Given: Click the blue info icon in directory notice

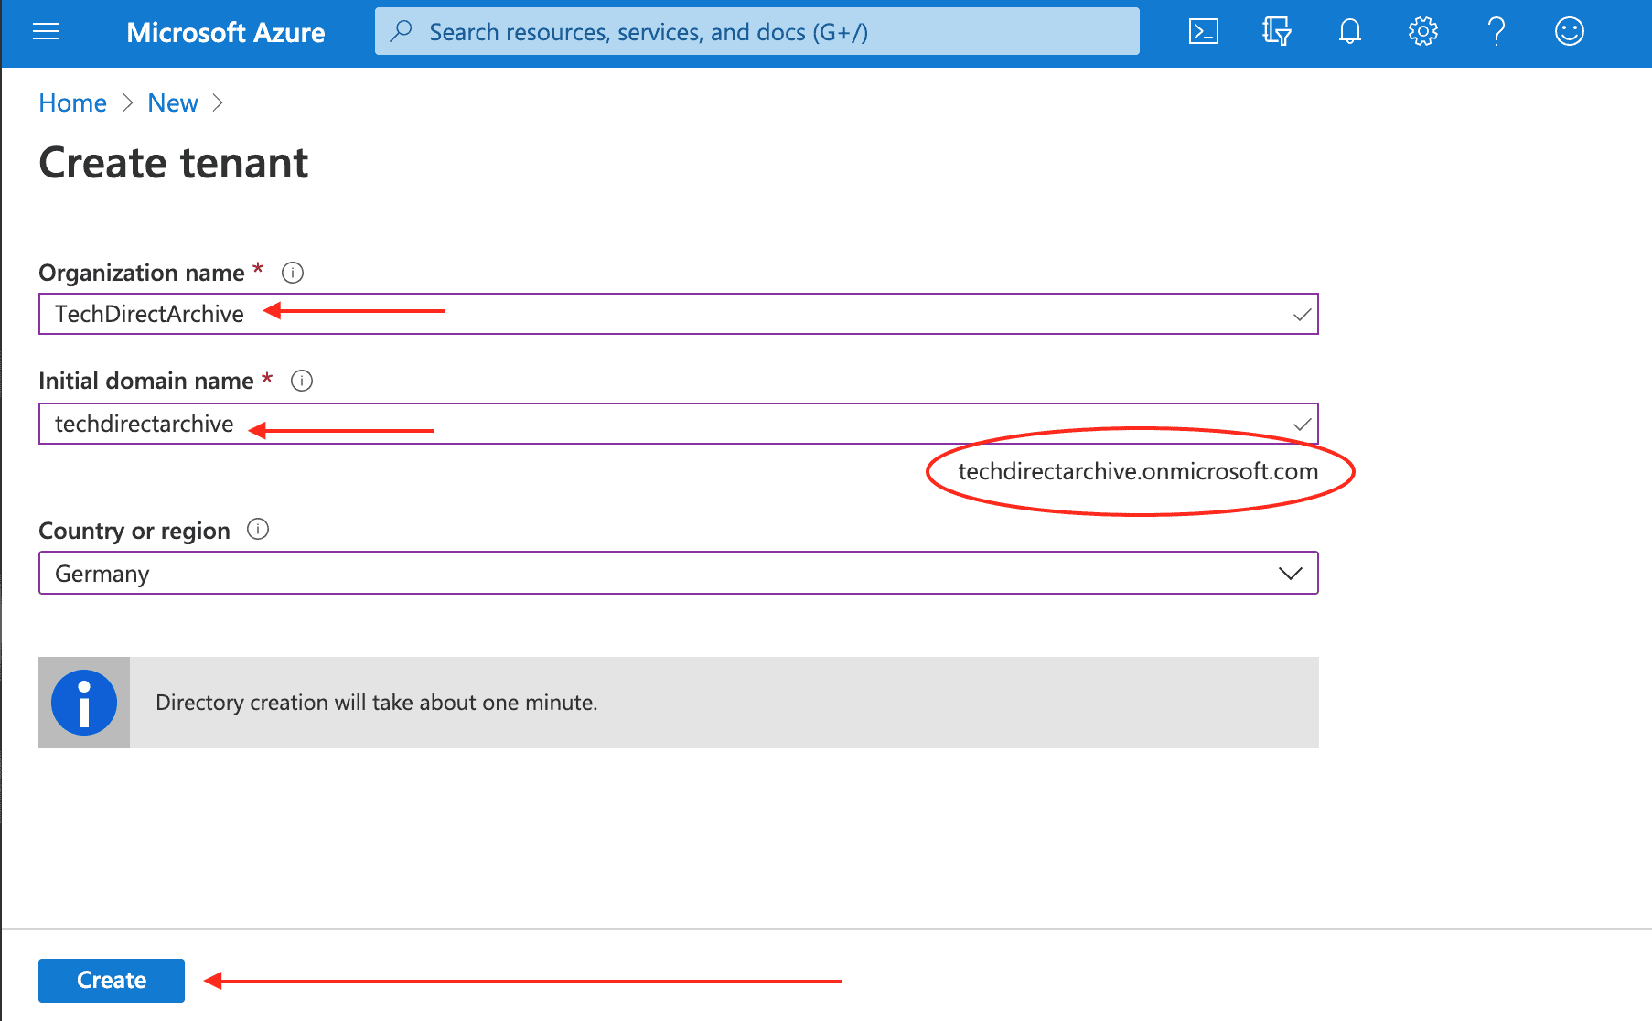Looking at the screenshot, I should 84,703.
